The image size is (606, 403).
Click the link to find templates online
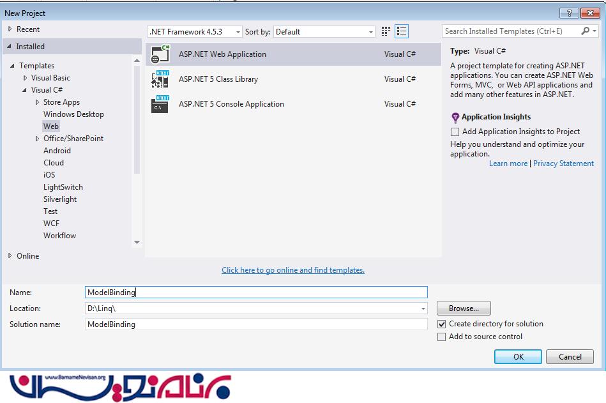pos(293,270)
